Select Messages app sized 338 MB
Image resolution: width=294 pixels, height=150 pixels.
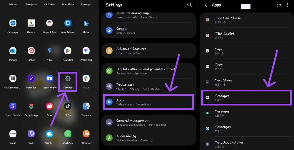[246, 97]
